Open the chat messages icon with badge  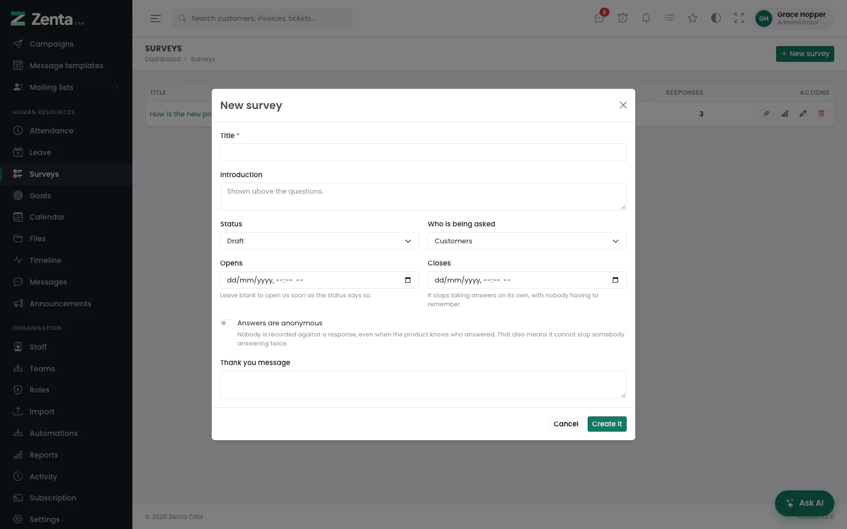click(600, 17)
